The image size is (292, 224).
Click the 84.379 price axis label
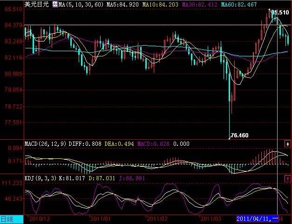pyautogui.click(x=14, y=25)
